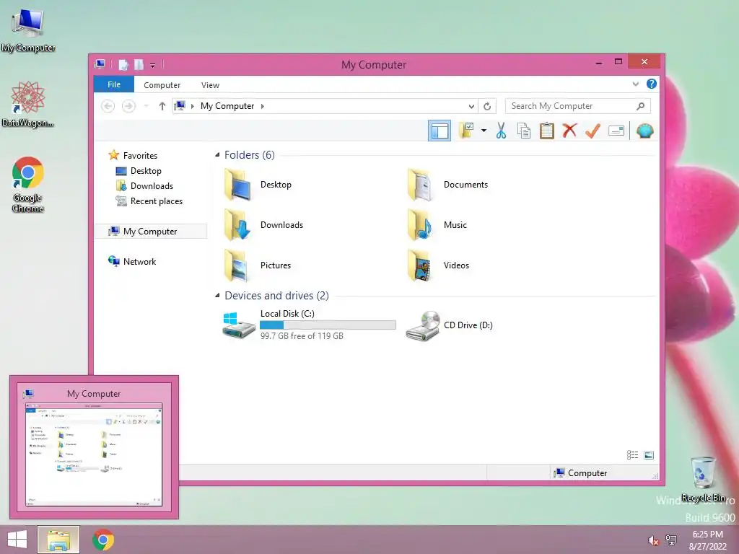Open the Customize Quick Access Toolbar dropdown
Viewport: 739px width, 554px height.
coord(153,65)
